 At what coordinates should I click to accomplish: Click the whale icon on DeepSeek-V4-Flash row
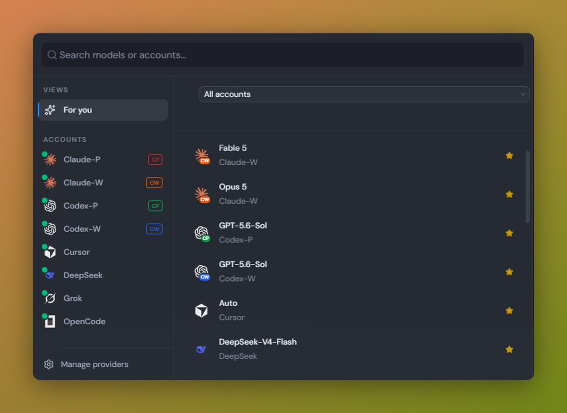click(x=201, y=349)
